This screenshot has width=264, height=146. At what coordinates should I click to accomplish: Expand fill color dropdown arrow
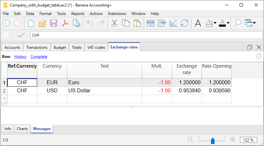pyautogui.click(x=215, y=23)
